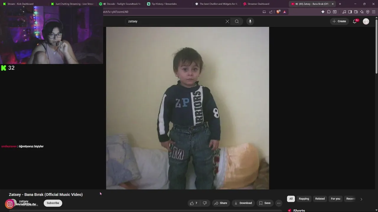
Task: Click the streamer webcam overlay
Action: 52,35
